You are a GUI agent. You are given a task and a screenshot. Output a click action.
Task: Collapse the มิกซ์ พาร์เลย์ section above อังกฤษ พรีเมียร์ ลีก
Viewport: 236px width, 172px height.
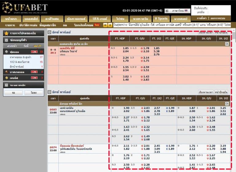49,92
